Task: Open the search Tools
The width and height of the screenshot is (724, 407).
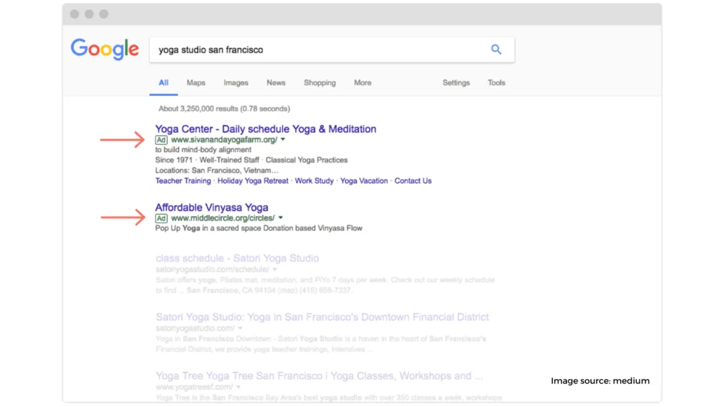Action: pos(496,83)
